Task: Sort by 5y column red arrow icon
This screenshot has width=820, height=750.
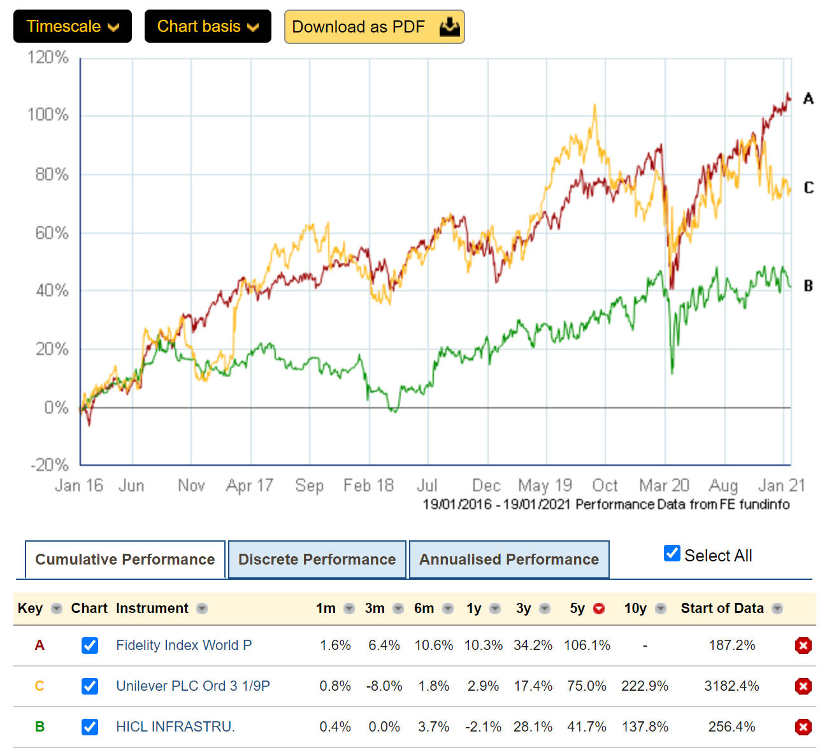Action: (599, 609)
